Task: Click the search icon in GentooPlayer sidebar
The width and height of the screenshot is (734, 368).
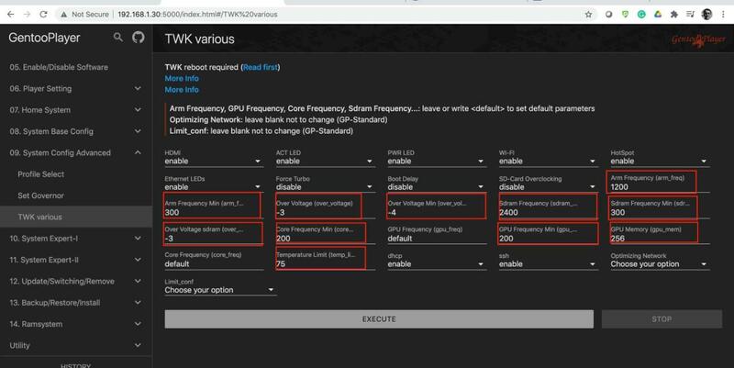Action: pyautogui.click(x=117, y=38)
